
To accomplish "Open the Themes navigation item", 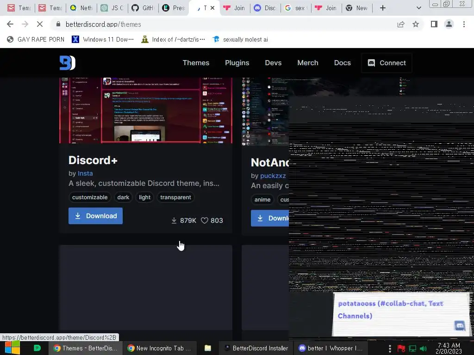I will pos(196,63).
